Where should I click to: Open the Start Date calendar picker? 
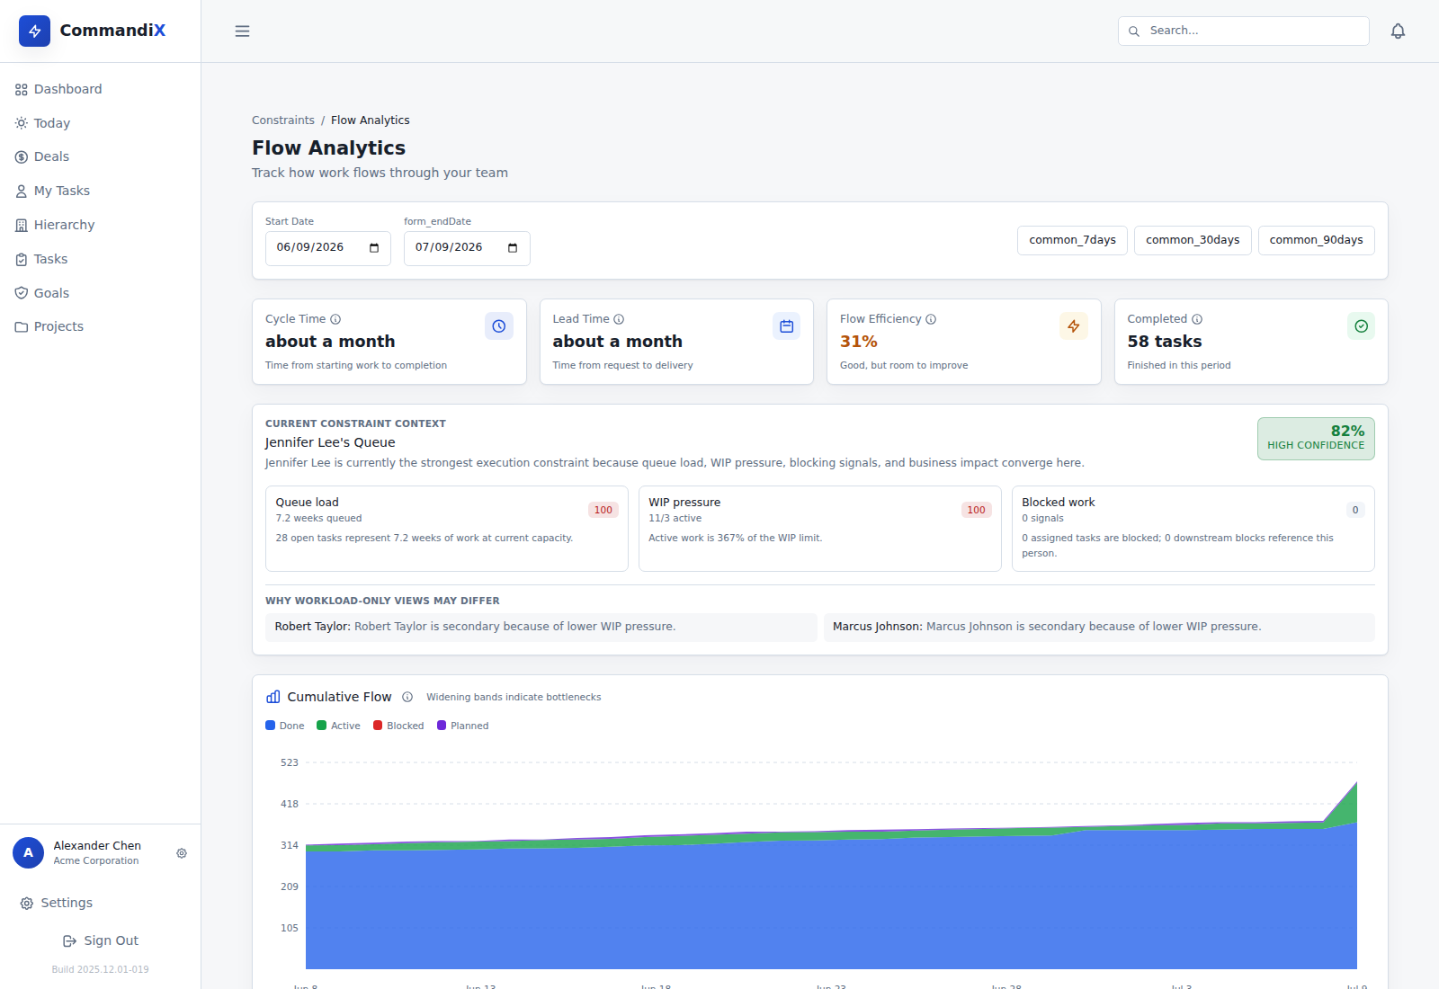click(374, 248)
